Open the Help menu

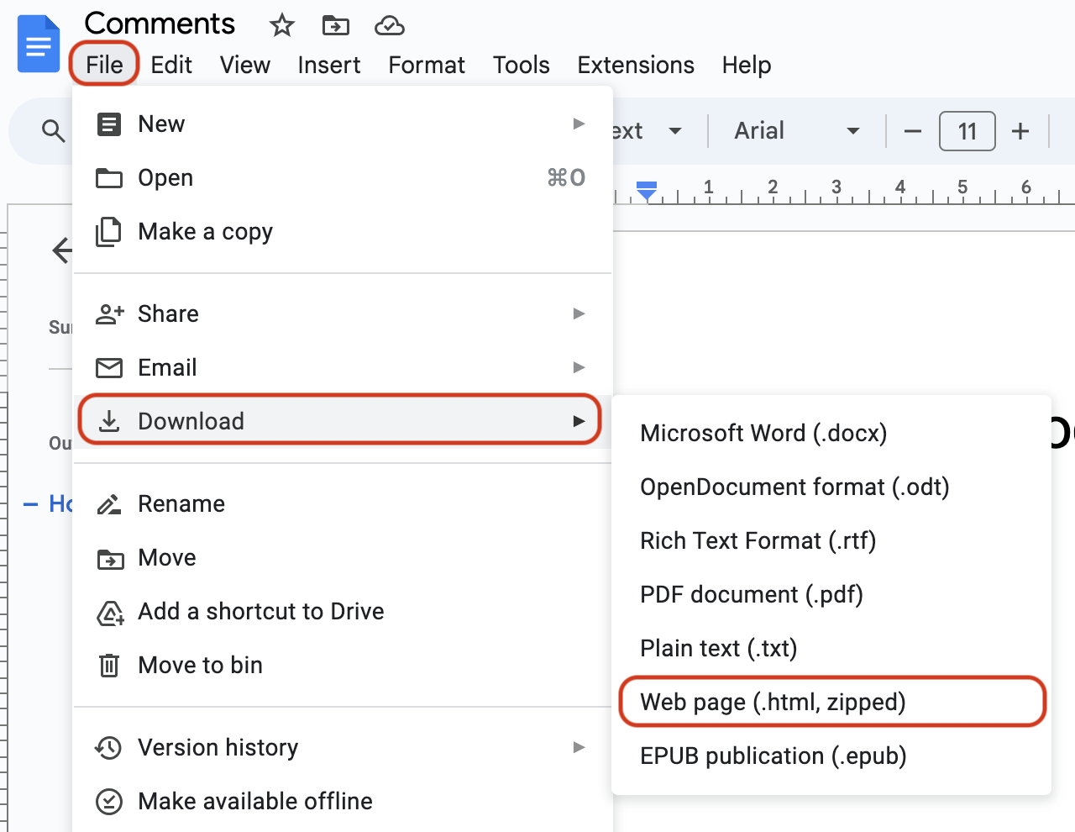click(747, 65)
